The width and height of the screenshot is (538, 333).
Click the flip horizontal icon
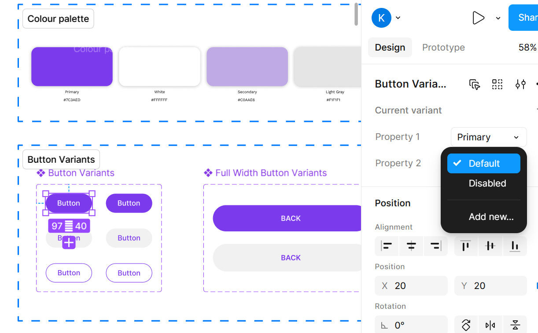coord(490,326)
